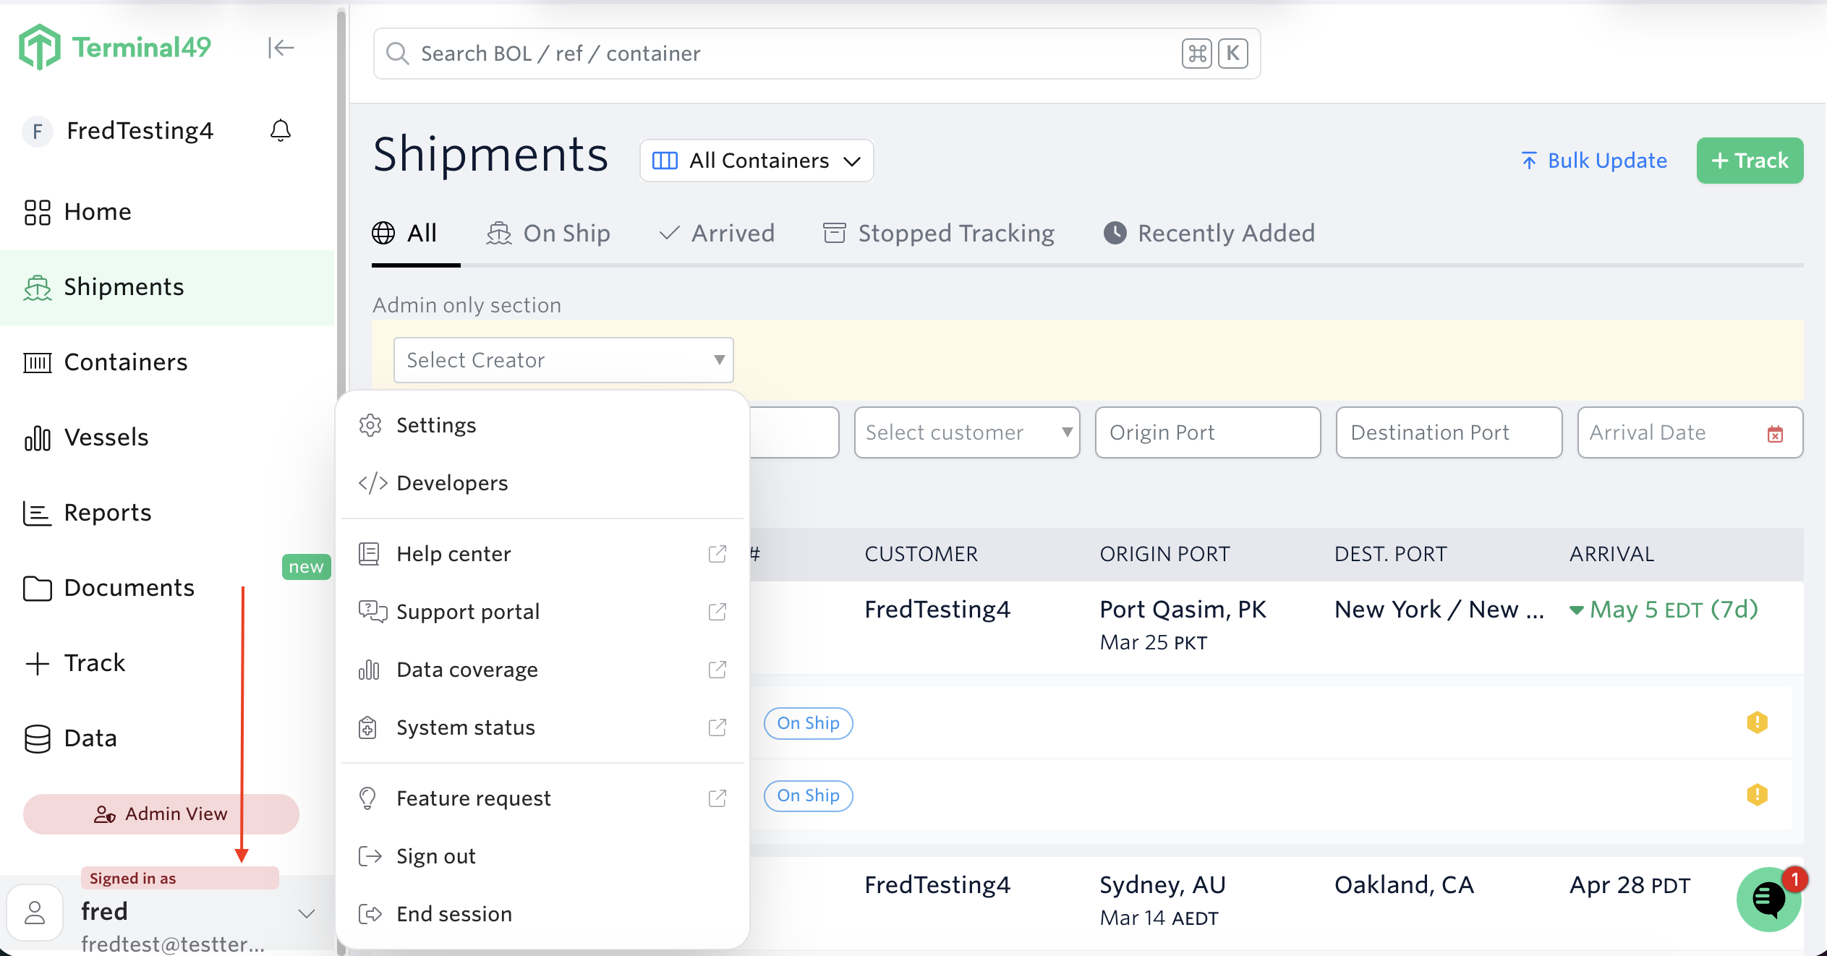The height and width of the screenshot is (956, 1827).
Task: Click the green Track button
Action: click(1749, 161)
